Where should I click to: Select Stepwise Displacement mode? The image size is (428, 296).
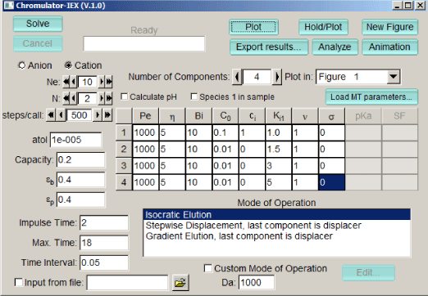[x=276, y=226]
